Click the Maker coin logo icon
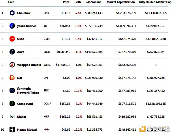Viewport: 173px width, 135px height. [x=12, y=117]
